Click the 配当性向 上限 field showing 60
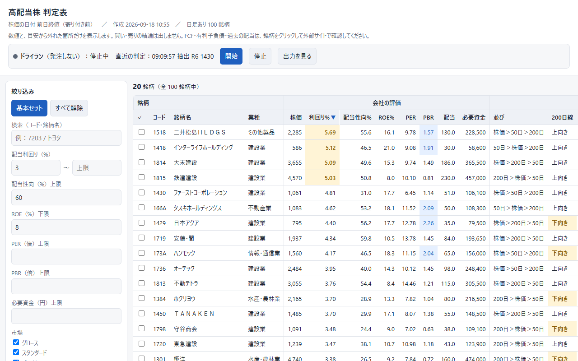 [x=66, y=198]
